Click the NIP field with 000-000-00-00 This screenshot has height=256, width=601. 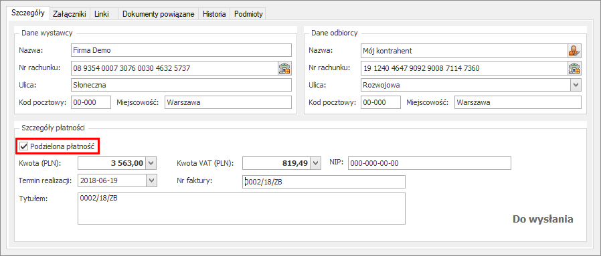[430, 163]
